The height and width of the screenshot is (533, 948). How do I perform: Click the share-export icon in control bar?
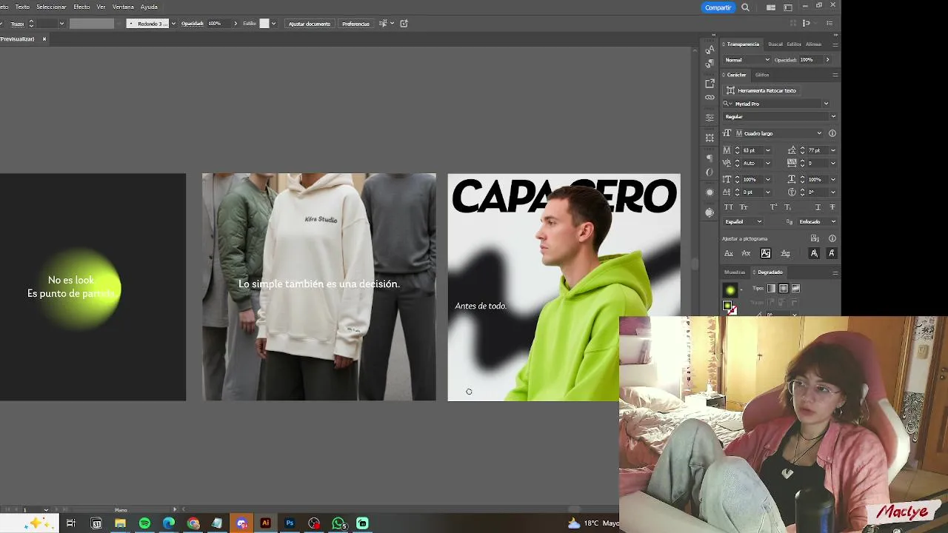coord(404,24)
